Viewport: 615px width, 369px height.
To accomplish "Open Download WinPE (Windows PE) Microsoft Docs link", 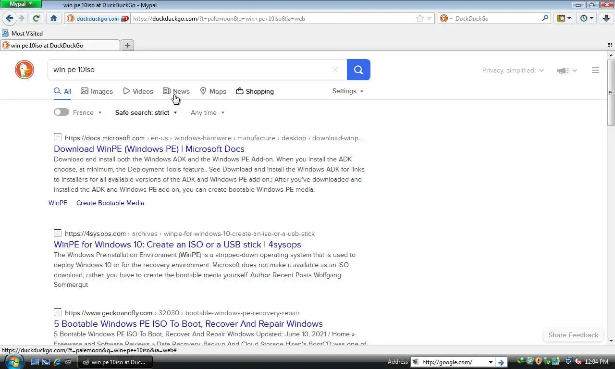I will (149, 148).
